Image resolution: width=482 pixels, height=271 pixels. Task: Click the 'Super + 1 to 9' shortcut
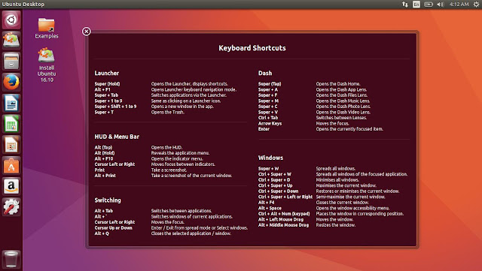108,101
